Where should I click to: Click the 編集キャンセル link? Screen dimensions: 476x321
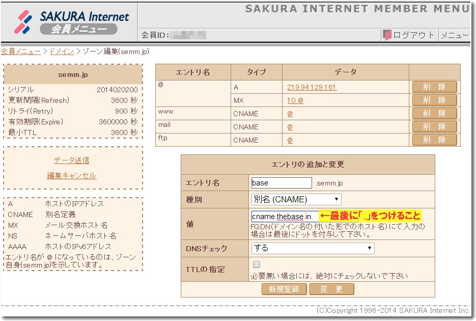[72, 176]
